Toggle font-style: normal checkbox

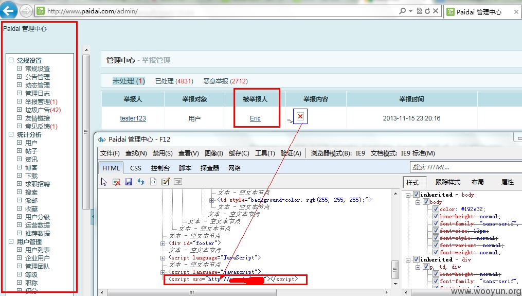(x=436, y=238)
